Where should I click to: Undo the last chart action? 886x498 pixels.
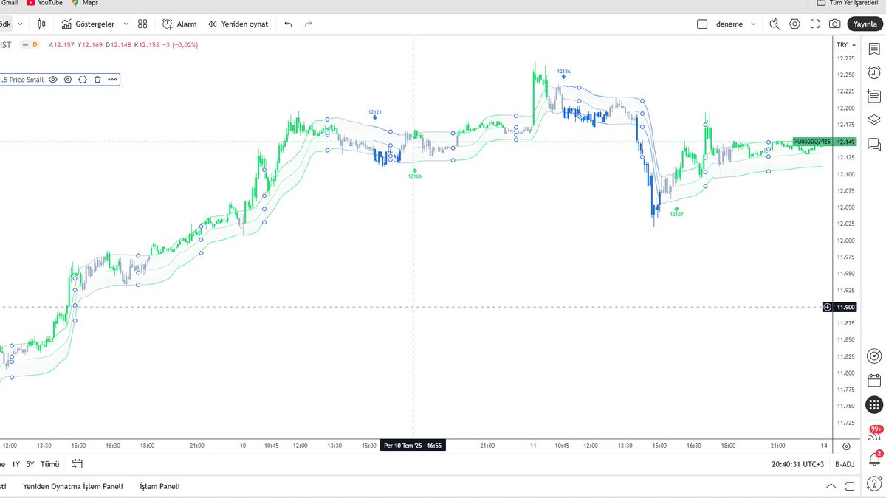tap(288, 24)
